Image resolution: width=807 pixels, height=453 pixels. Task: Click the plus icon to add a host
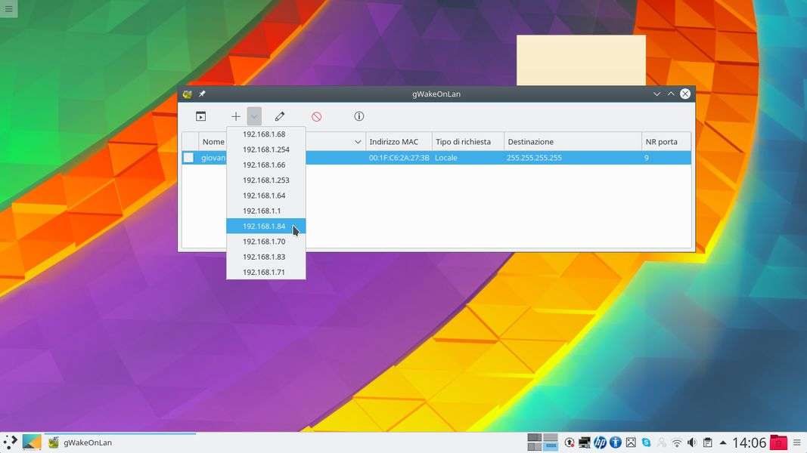[x=236, y=116]
